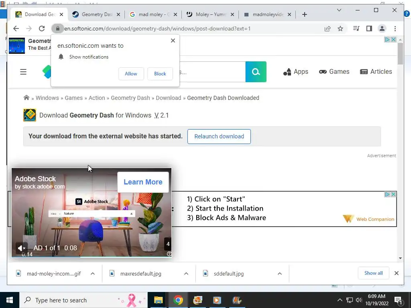The image size is (411, 308).
Task: Click the Action breadcrumb link
Action: tap(97, 98)
